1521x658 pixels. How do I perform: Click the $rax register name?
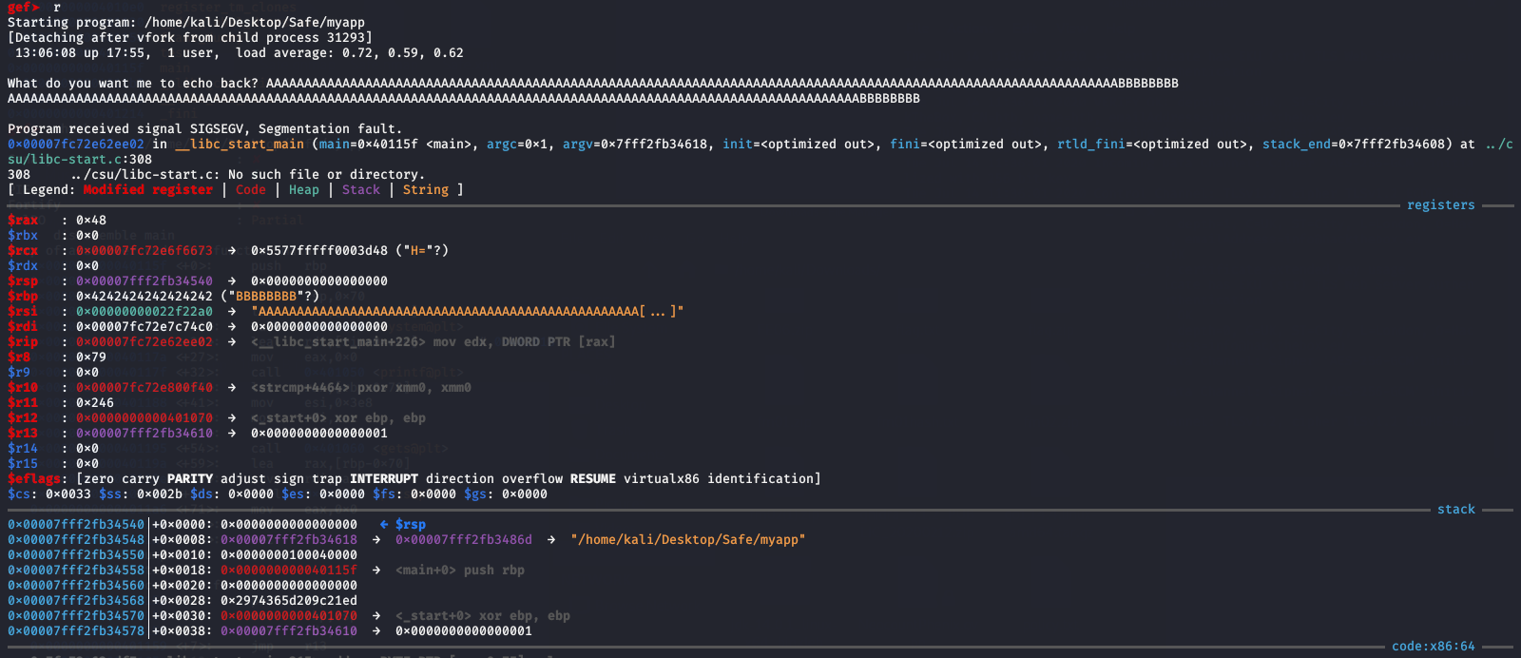[x=23, y=220]
